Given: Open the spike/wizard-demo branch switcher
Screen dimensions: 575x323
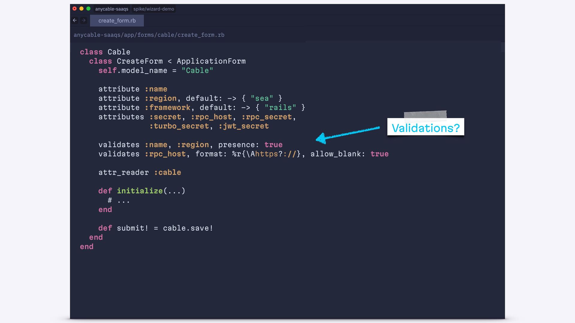Looking at the screenshot, I should tap(154, 9).
